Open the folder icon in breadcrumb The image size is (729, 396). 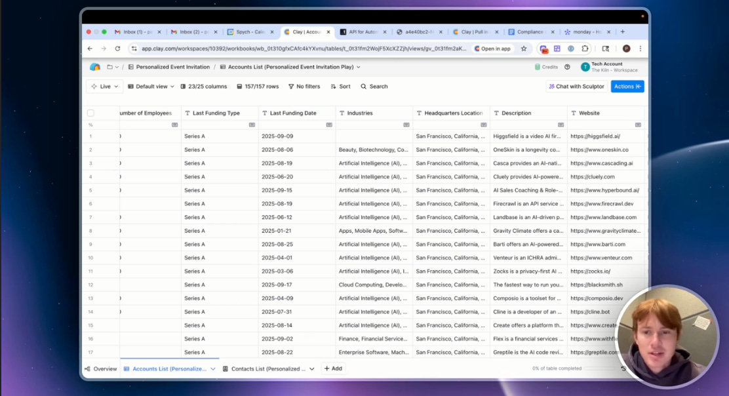pyautogui.click(x=109, y=67)
